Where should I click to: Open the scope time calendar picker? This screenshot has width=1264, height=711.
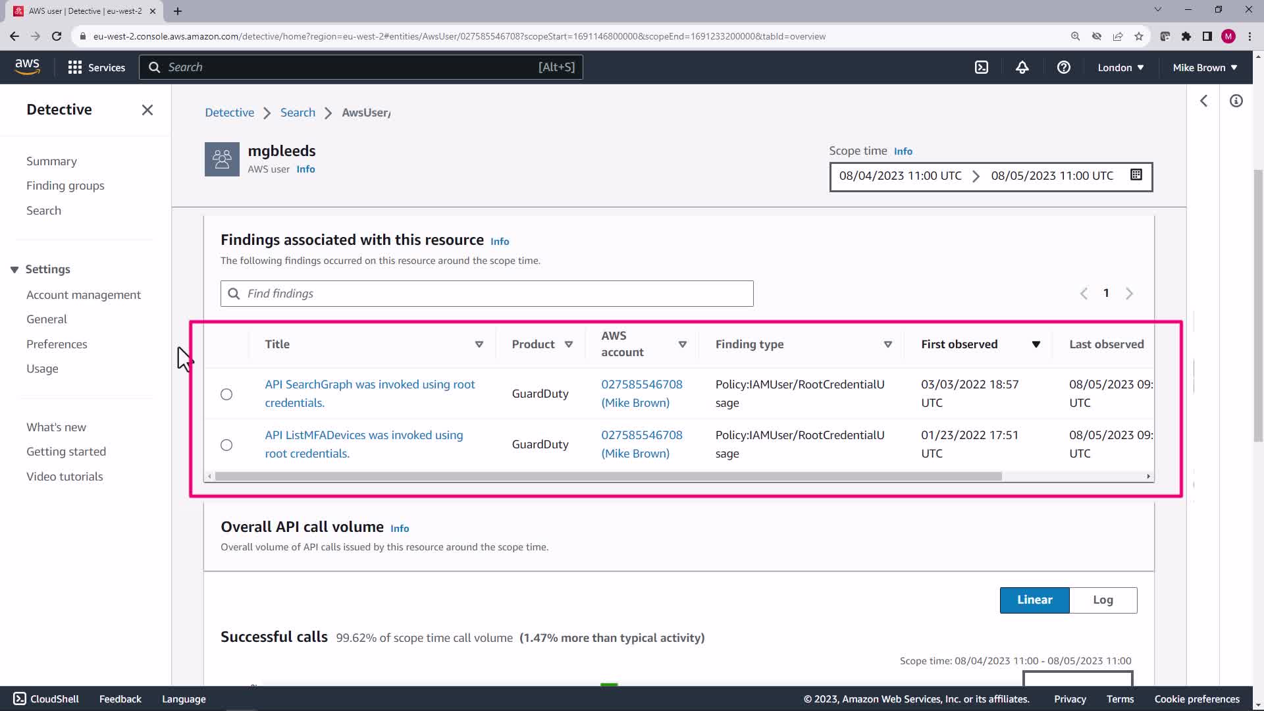click(1136, 175)
